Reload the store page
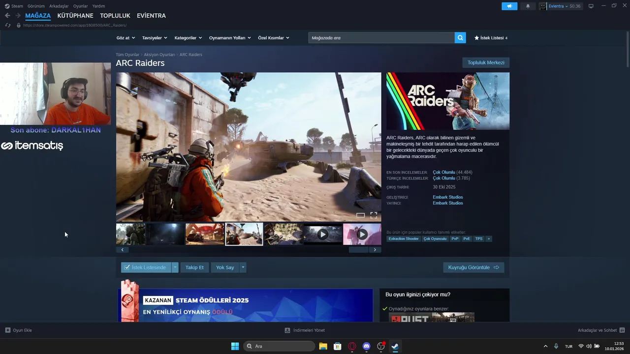The width and height of the screenshot is (630, 354). point(7,25)
